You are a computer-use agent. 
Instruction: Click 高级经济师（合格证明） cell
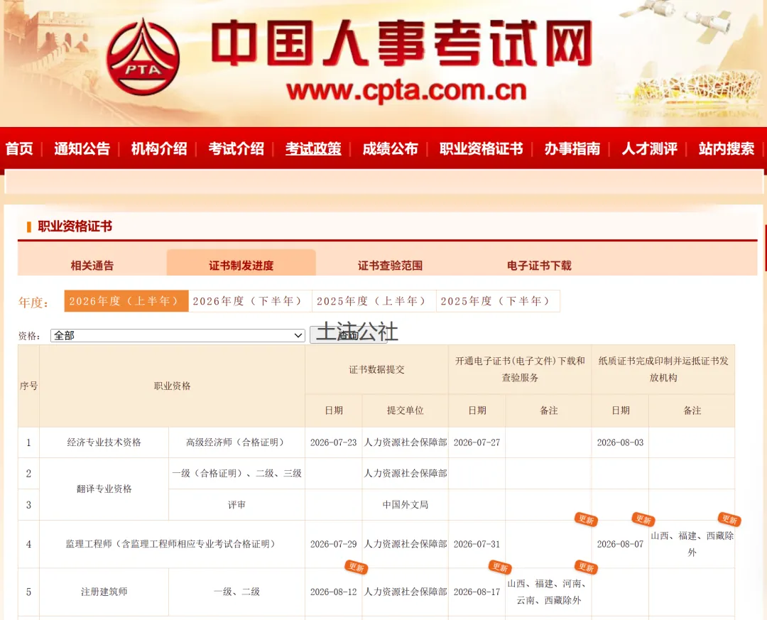pyautogui.click(x=236, y=442)
